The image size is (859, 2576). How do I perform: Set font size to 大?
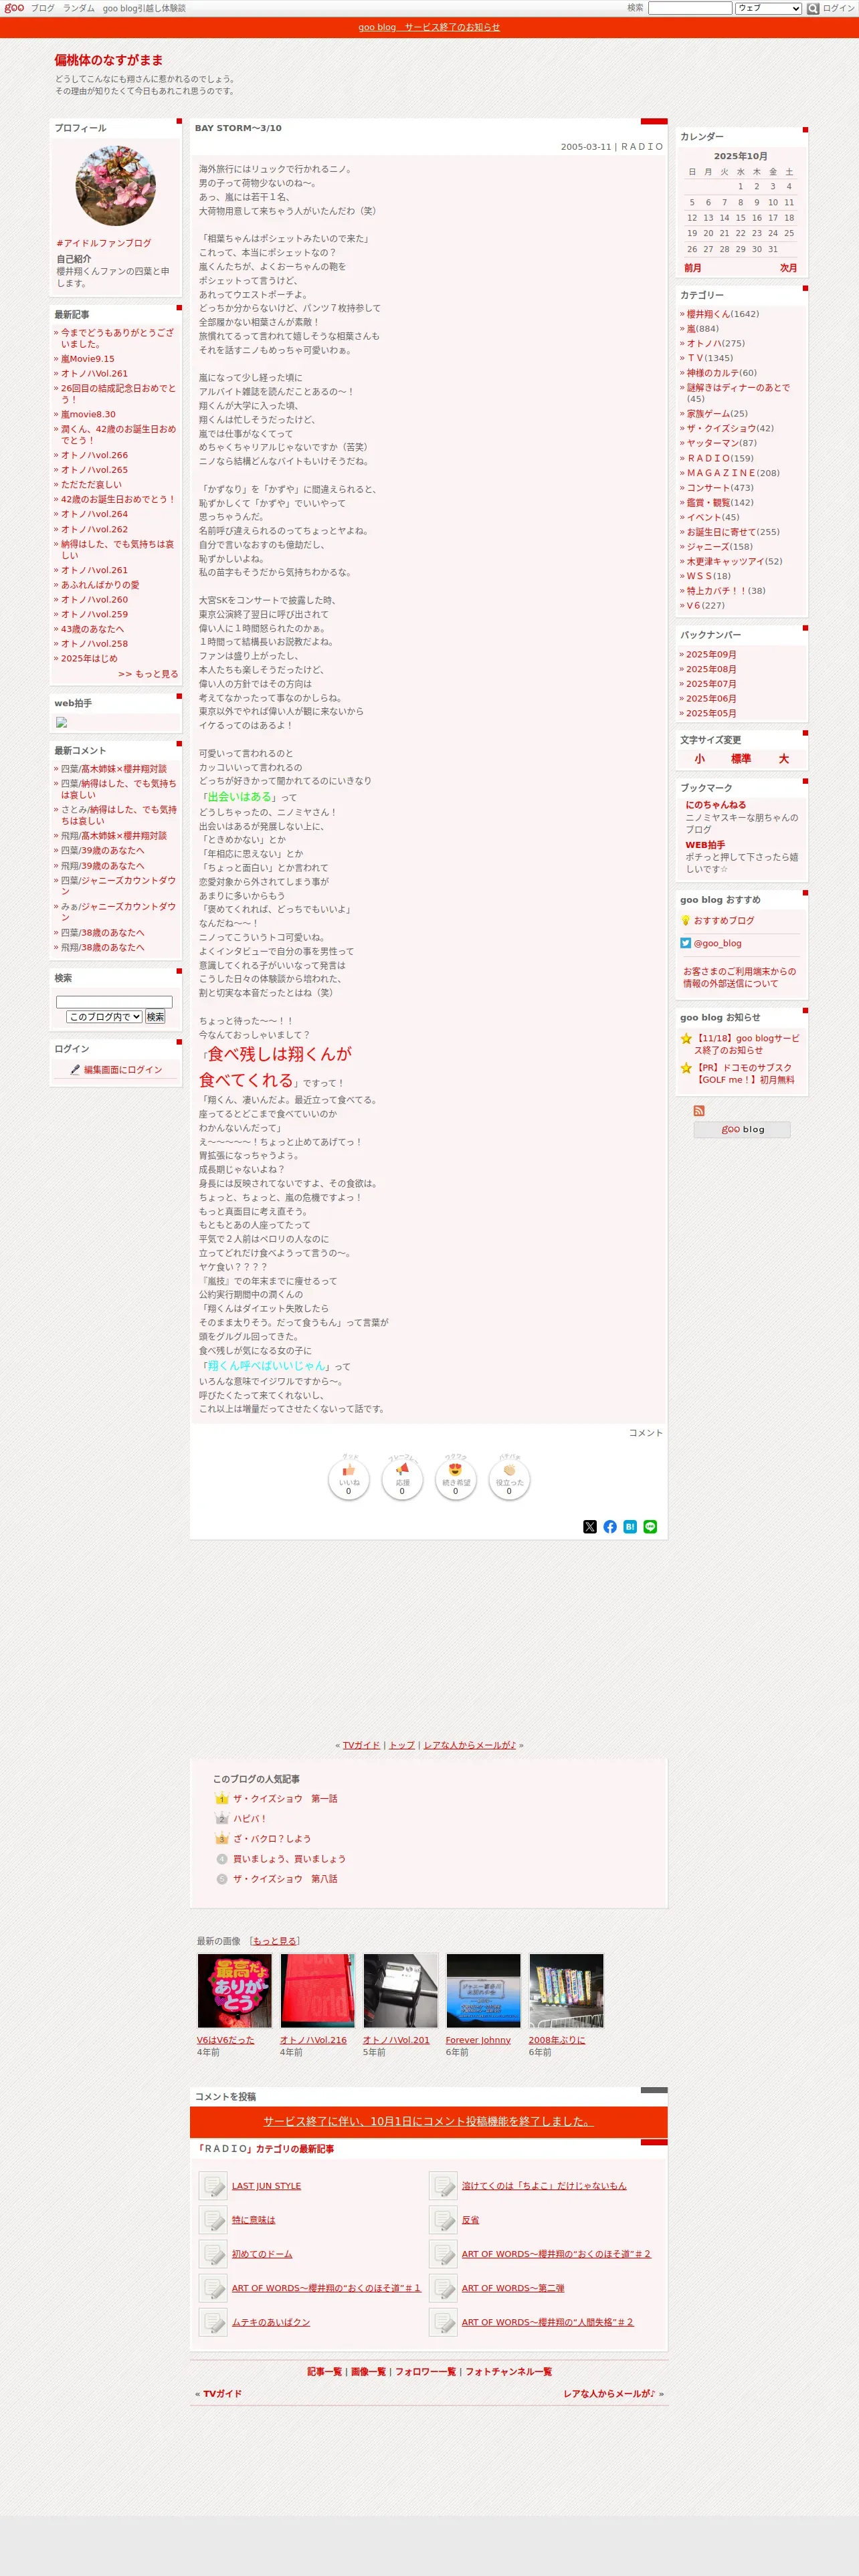784,759
